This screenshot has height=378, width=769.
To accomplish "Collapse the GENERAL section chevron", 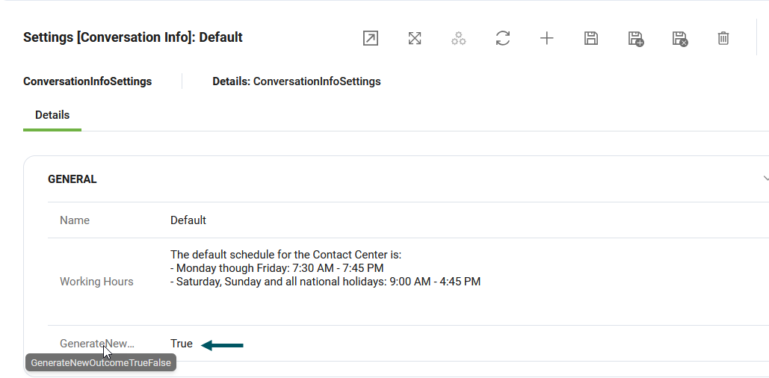I will 765,179.
